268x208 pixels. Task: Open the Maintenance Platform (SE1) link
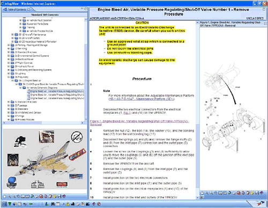[141, 99]
